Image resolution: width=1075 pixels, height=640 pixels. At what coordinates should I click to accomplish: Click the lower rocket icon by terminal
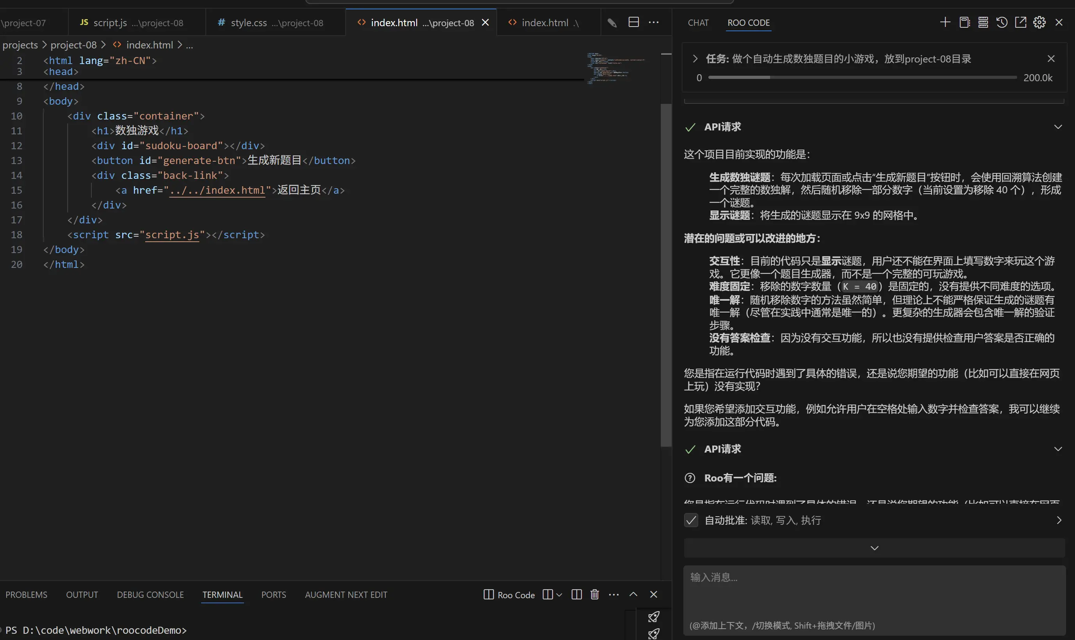pyautogui.click(x=654, y=633)
